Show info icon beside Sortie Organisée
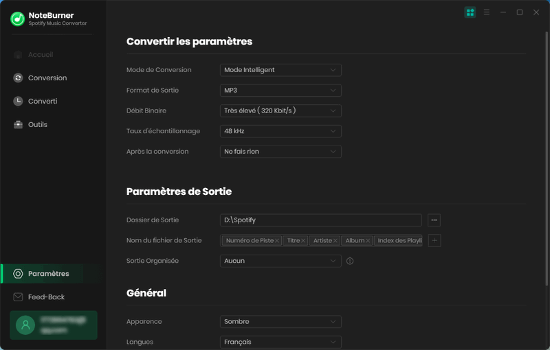Screen dimensions: 550x350 (350, 261)
